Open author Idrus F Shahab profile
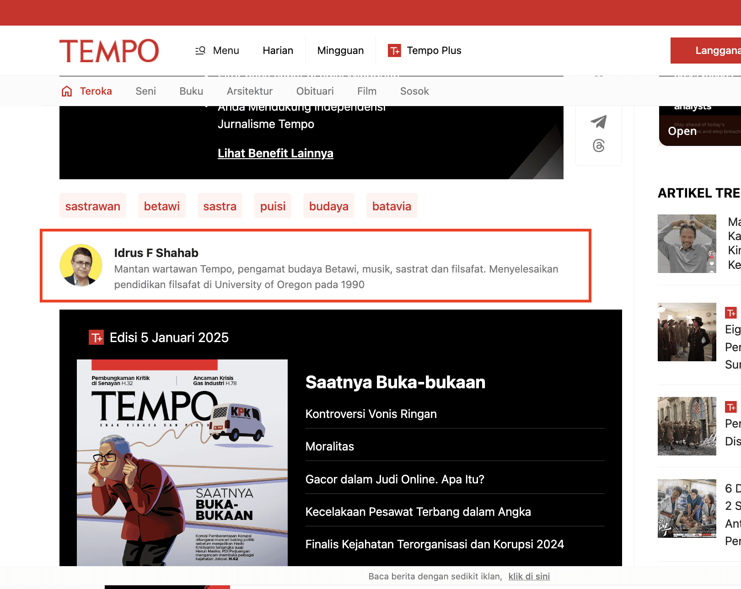Viewport: 741px width, 589px height. (x=156, y=253)
